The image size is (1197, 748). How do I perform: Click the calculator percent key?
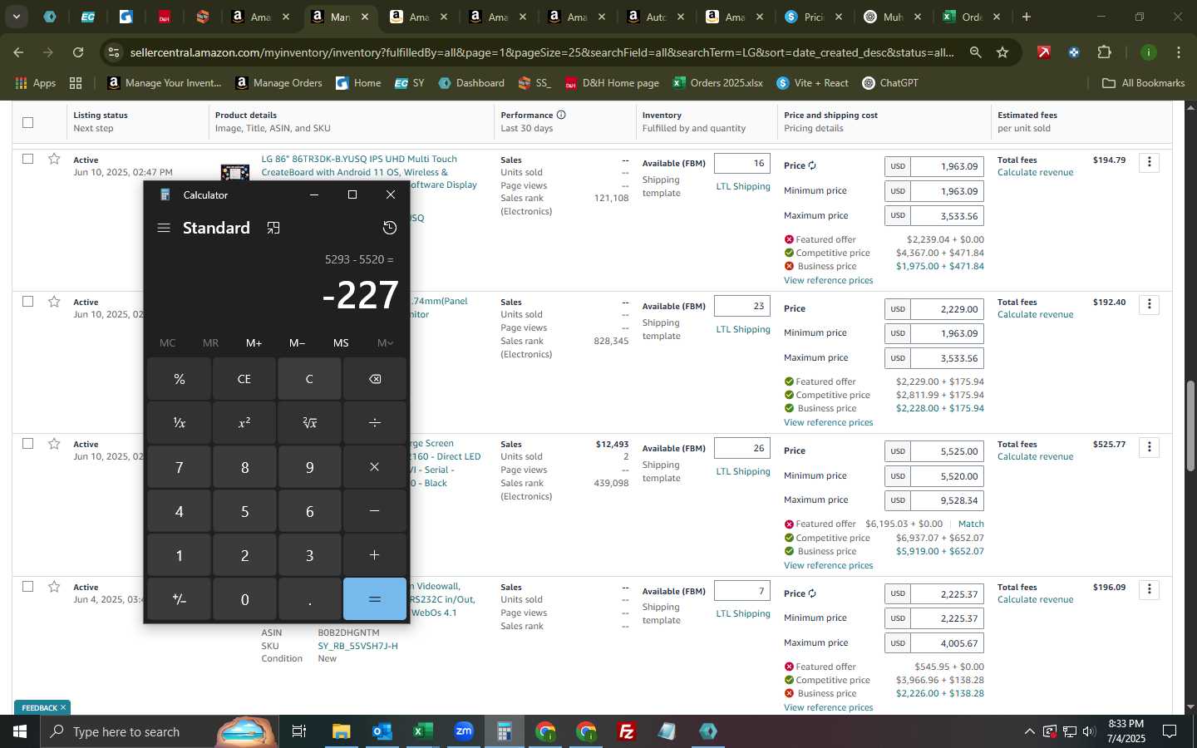click(x=179, y=379)
